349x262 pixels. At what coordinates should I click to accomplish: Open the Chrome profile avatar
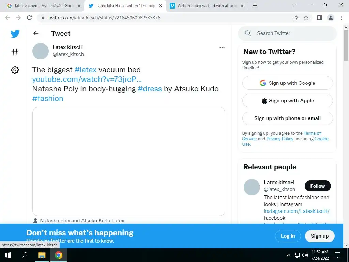pos(331,18)
